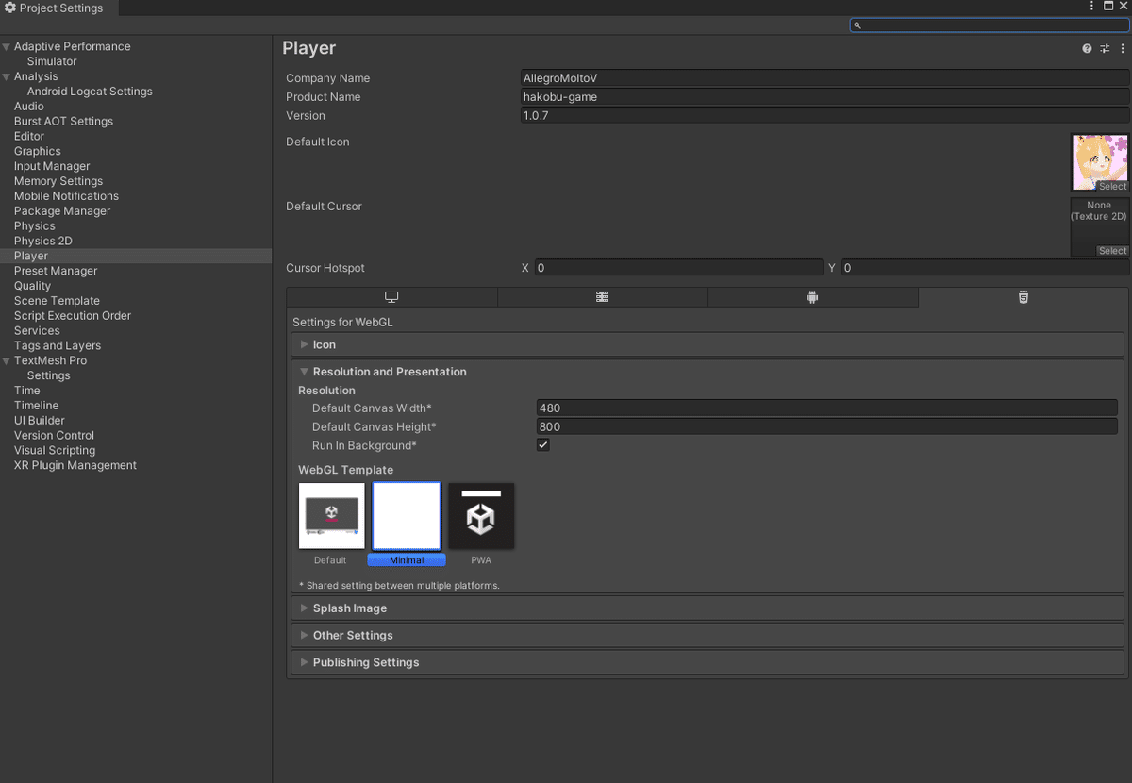Open the Editor settings category
Viewport: 1132px width, 783px height.
(x=29, y=136)
